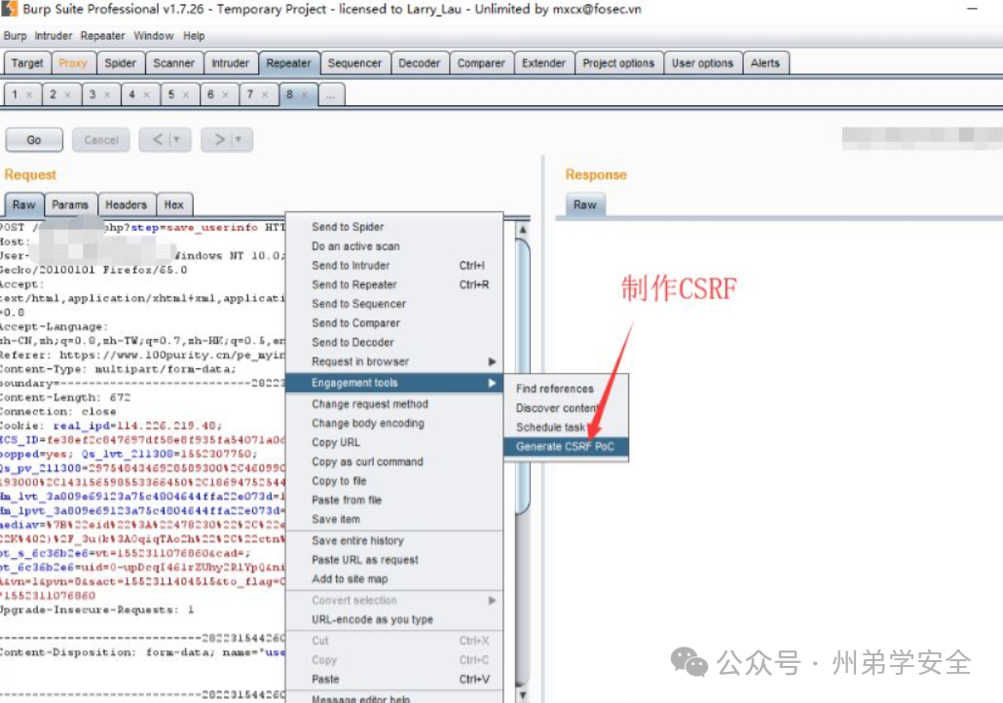Open the back-history dropdown arrow
Viewport: 1003px width, 703px height.
[x=177, y=139]
